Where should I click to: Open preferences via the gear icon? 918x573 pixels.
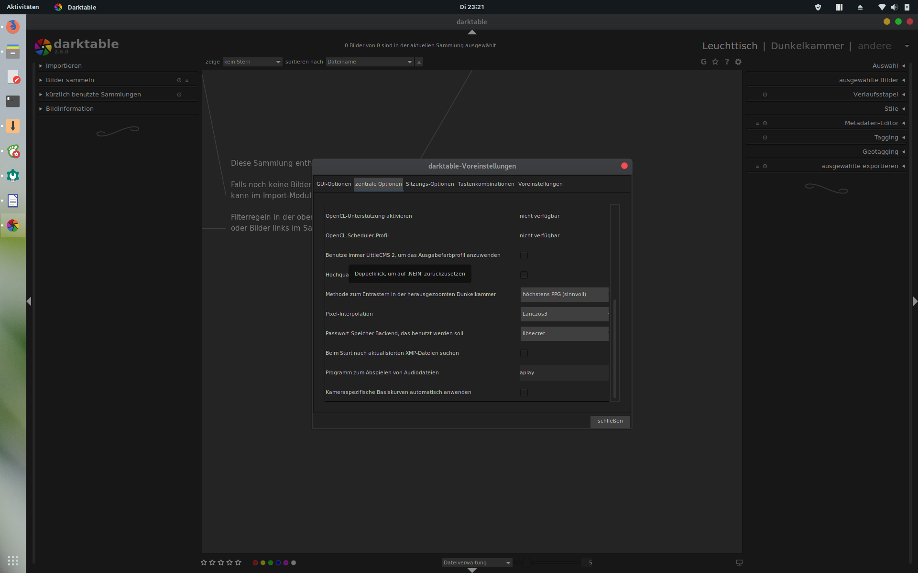click(x=738, y=62)
